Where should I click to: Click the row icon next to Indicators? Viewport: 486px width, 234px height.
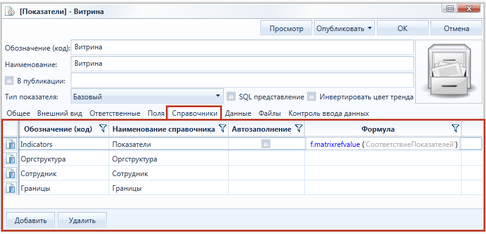11,144
